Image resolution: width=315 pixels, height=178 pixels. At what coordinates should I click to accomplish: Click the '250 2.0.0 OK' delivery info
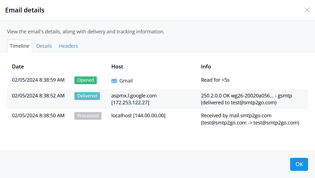click(246, 99)
